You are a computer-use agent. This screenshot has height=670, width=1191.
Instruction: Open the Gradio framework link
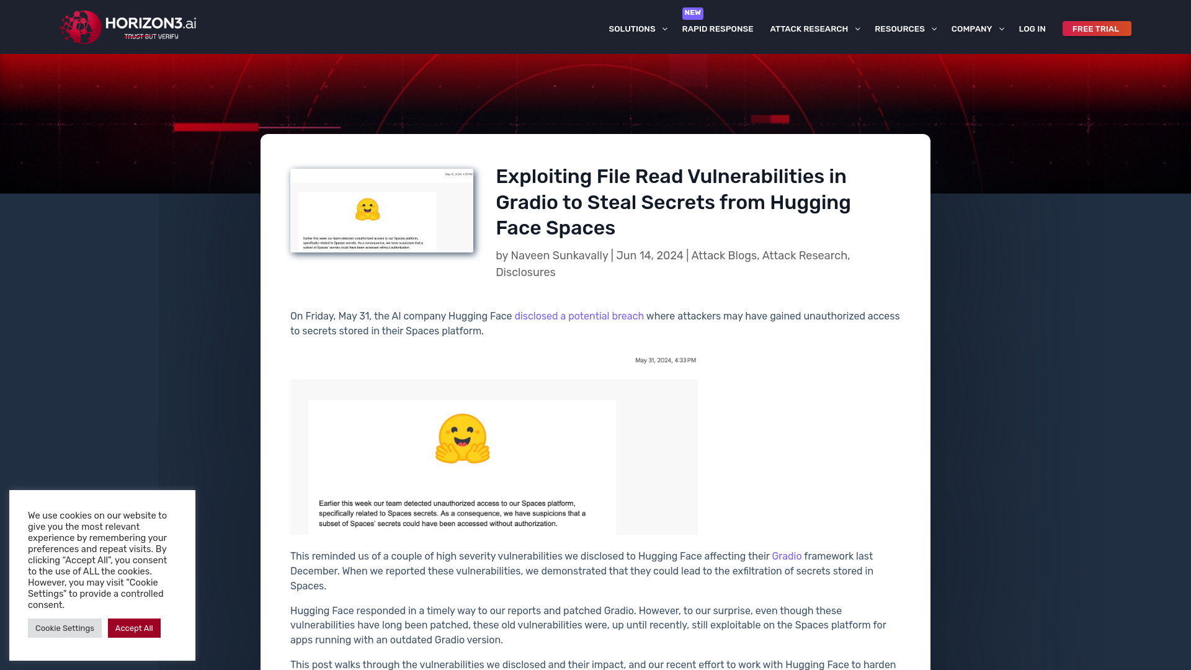click(x=786, y=556)
